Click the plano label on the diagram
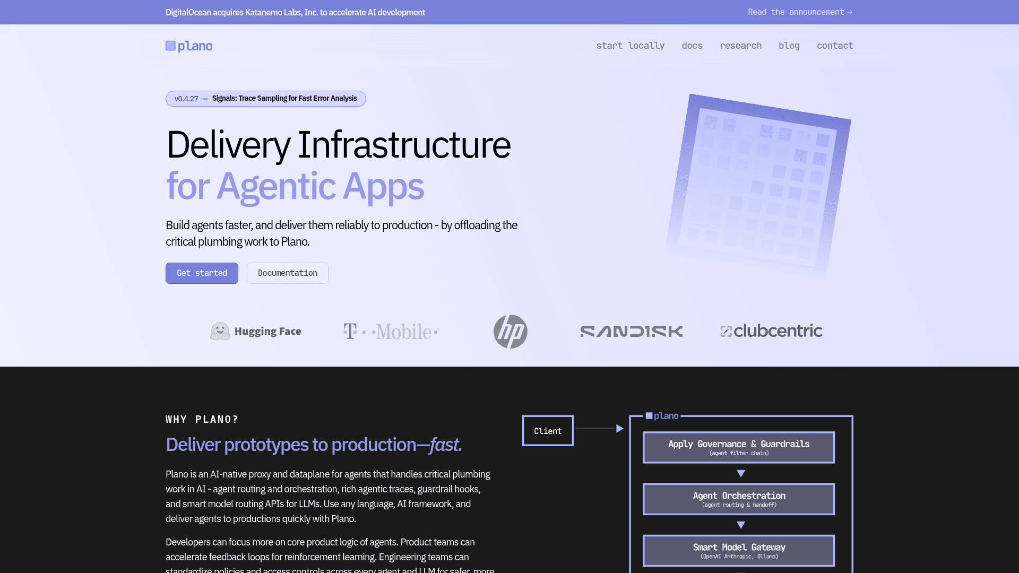This screenshot has width=1019, height=573. pyautogui.click(x=662, y=416)
